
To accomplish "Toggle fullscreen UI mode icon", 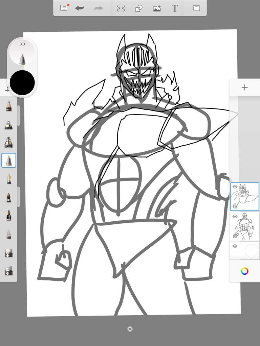I will tap(196, 8).
